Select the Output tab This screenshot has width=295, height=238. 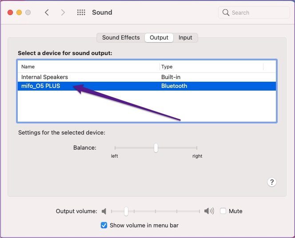[x=159, y=38]
